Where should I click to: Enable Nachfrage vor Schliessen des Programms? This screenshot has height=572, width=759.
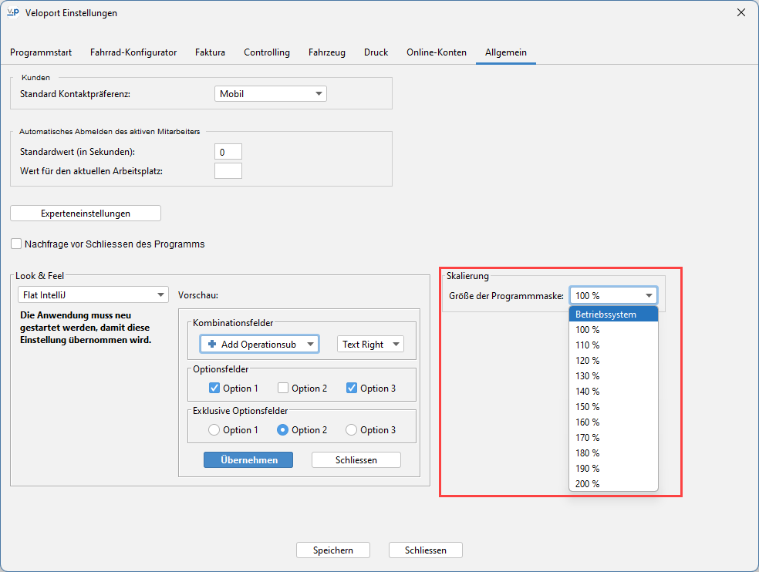coord(16,244)
